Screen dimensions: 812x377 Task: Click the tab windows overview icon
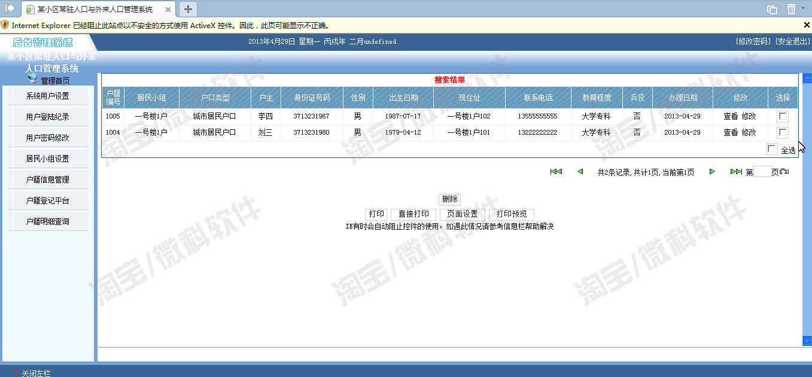pos(772,9)
